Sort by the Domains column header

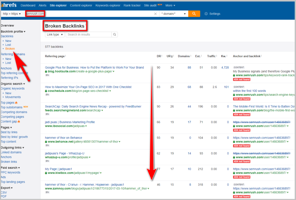184,56
